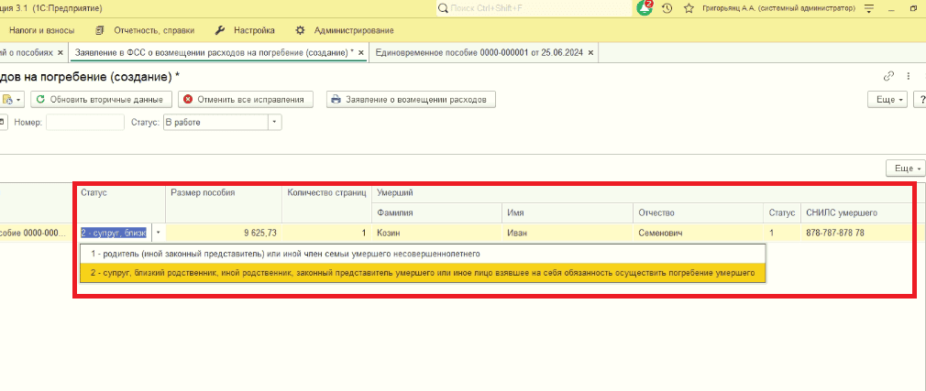
Task: Open history clock icon
Action: click(x=667, y=9)
